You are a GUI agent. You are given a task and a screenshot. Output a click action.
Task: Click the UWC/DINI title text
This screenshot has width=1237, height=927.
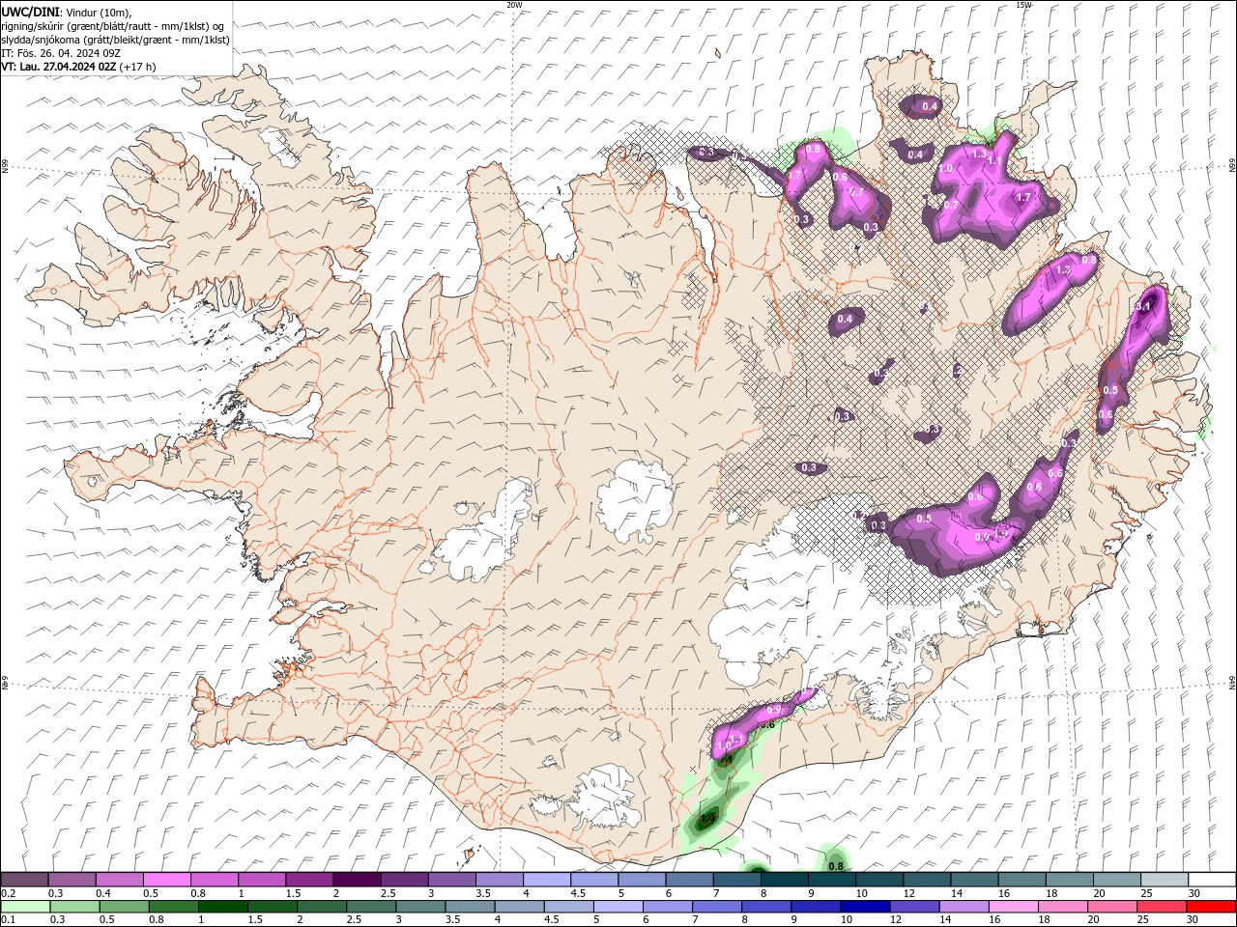click(x=29, y=12)
